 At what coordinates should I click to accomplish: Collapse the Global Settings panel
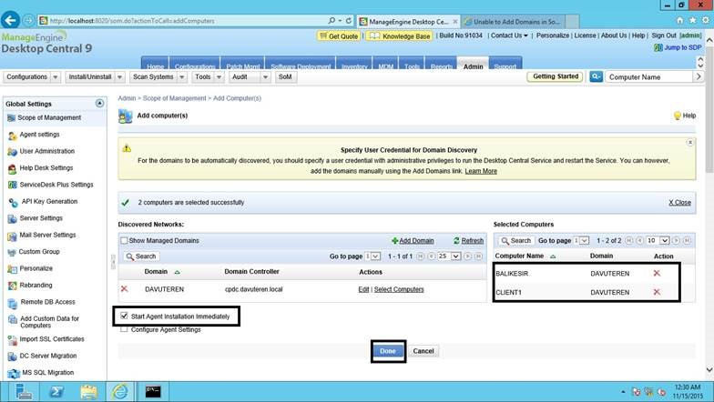click(99, 104)
